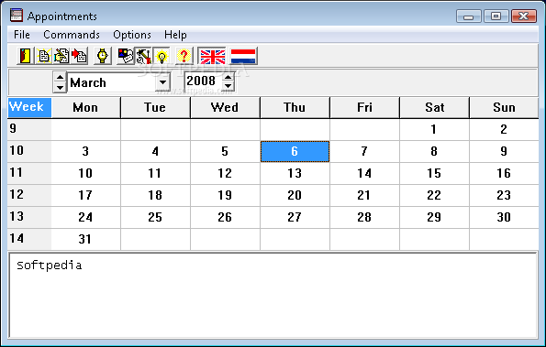
Task: Open the File menu
Action: [x=22, y=35]
